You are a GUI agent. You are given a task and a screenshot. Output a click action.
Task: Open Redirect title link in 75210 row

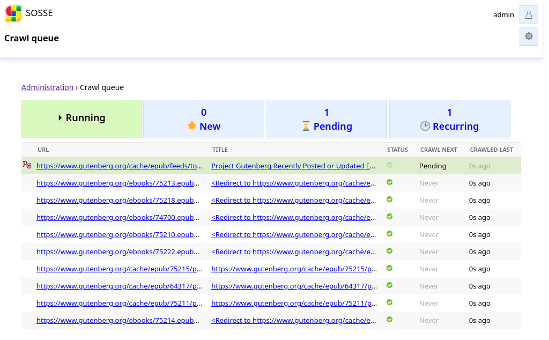294,234
